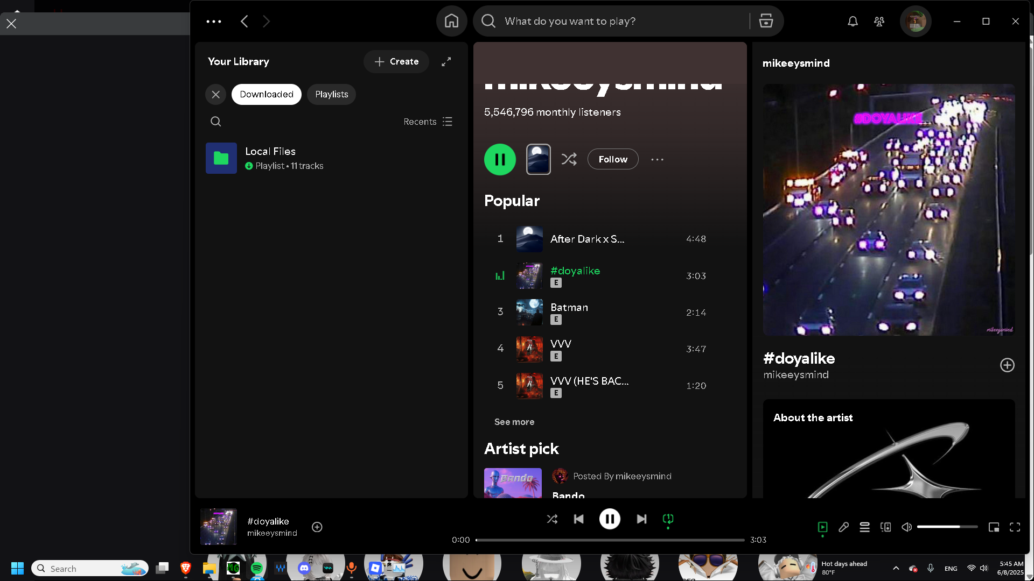Click See more under Popular
The height and width of the screenshot is (581, 1034).
pos(514,422)
